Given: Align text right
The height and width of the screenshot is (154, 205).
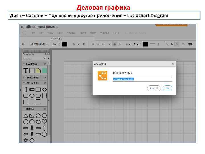Looking at the screenshot, I should 103,44.
